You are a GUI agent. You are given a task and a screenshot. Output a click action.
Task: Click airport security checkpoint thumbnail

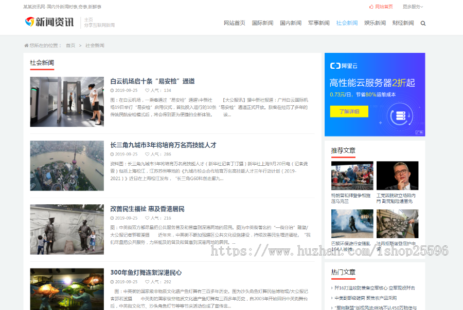tap(67, 102)
